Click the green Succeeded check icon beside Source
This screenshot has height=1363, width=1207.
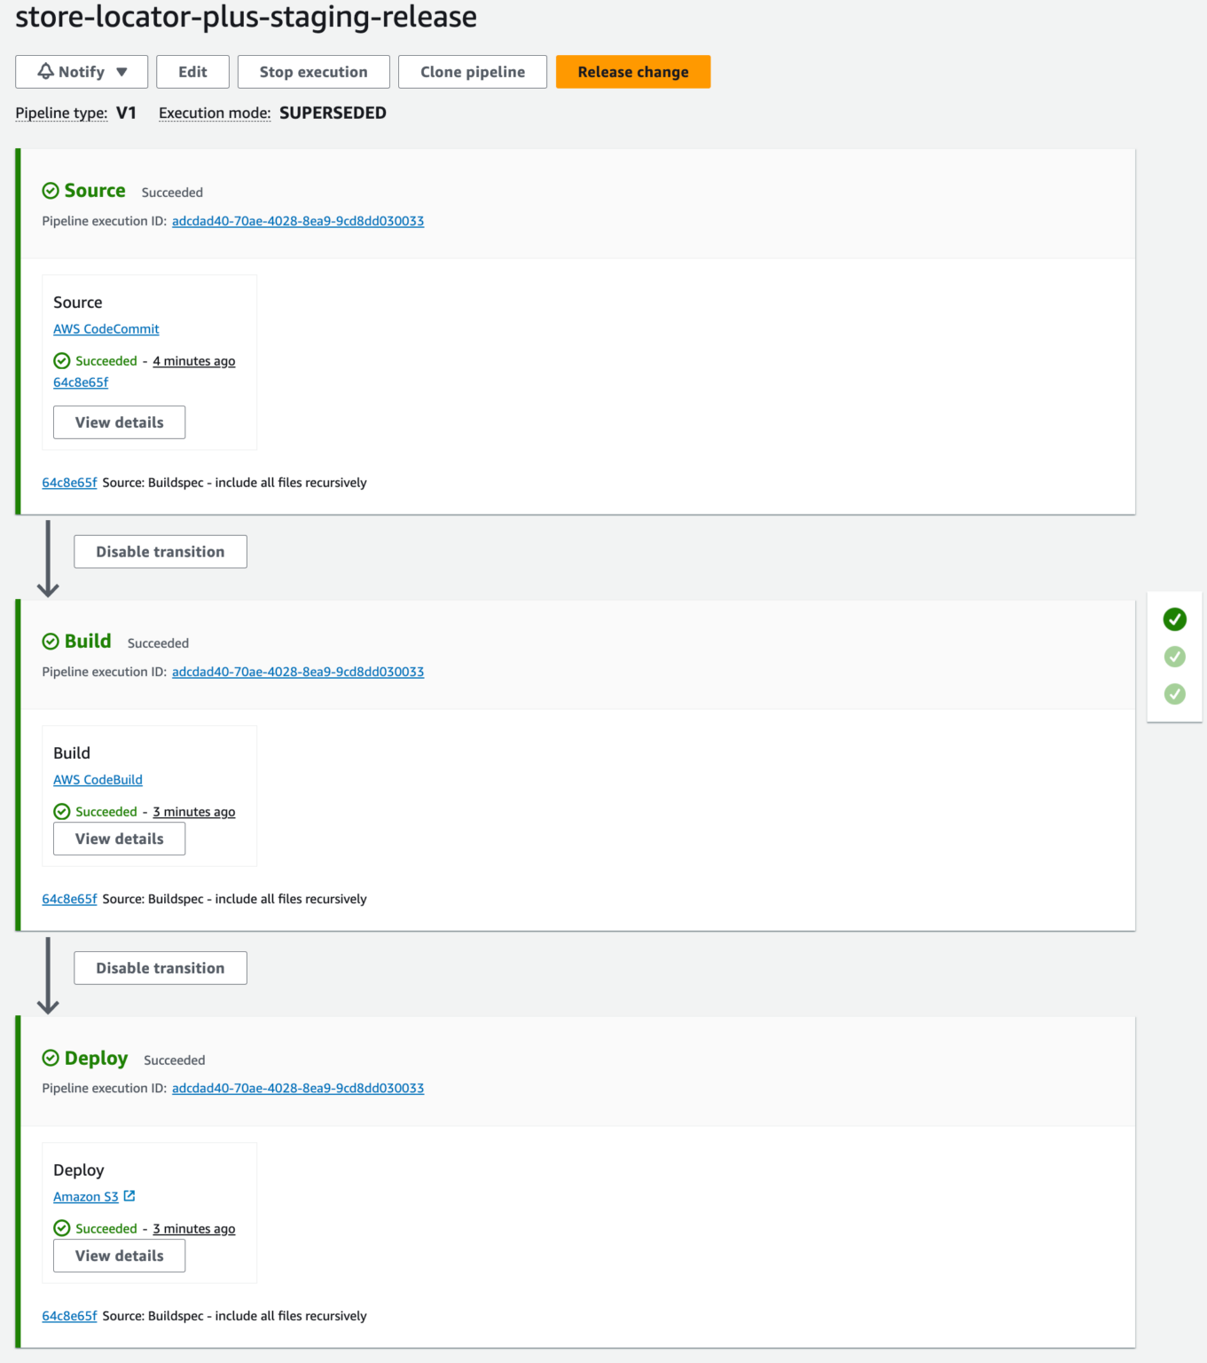(51, 190)
